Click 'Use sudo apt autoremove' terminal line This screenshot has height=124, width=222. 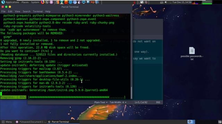(x=33, y=30)
